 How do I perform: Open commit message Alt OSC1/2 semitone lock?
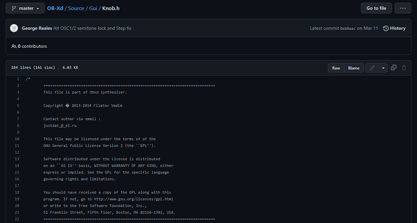point(92,28)
